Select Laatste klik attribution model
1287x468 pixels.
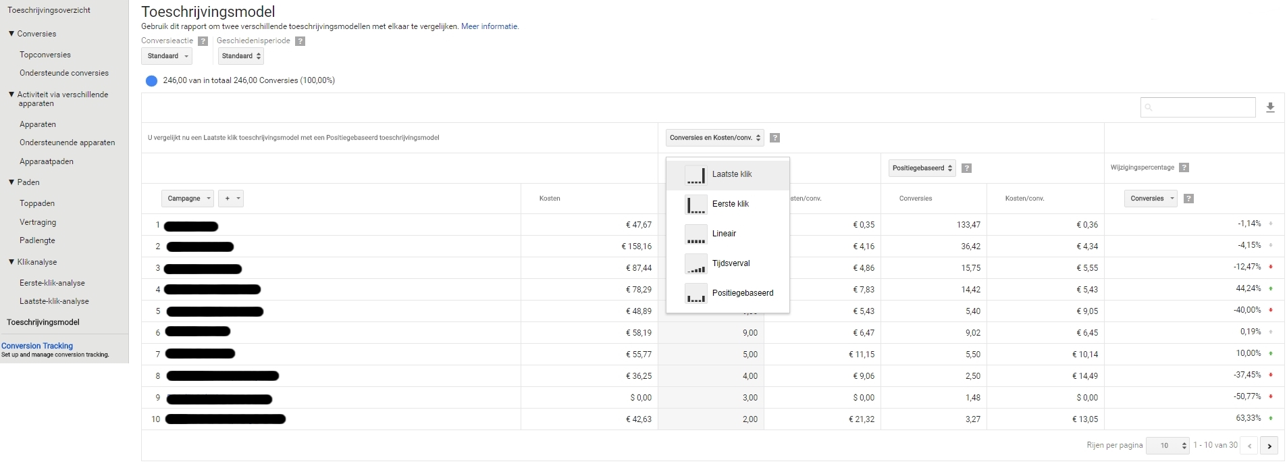(x=728, y=175)
